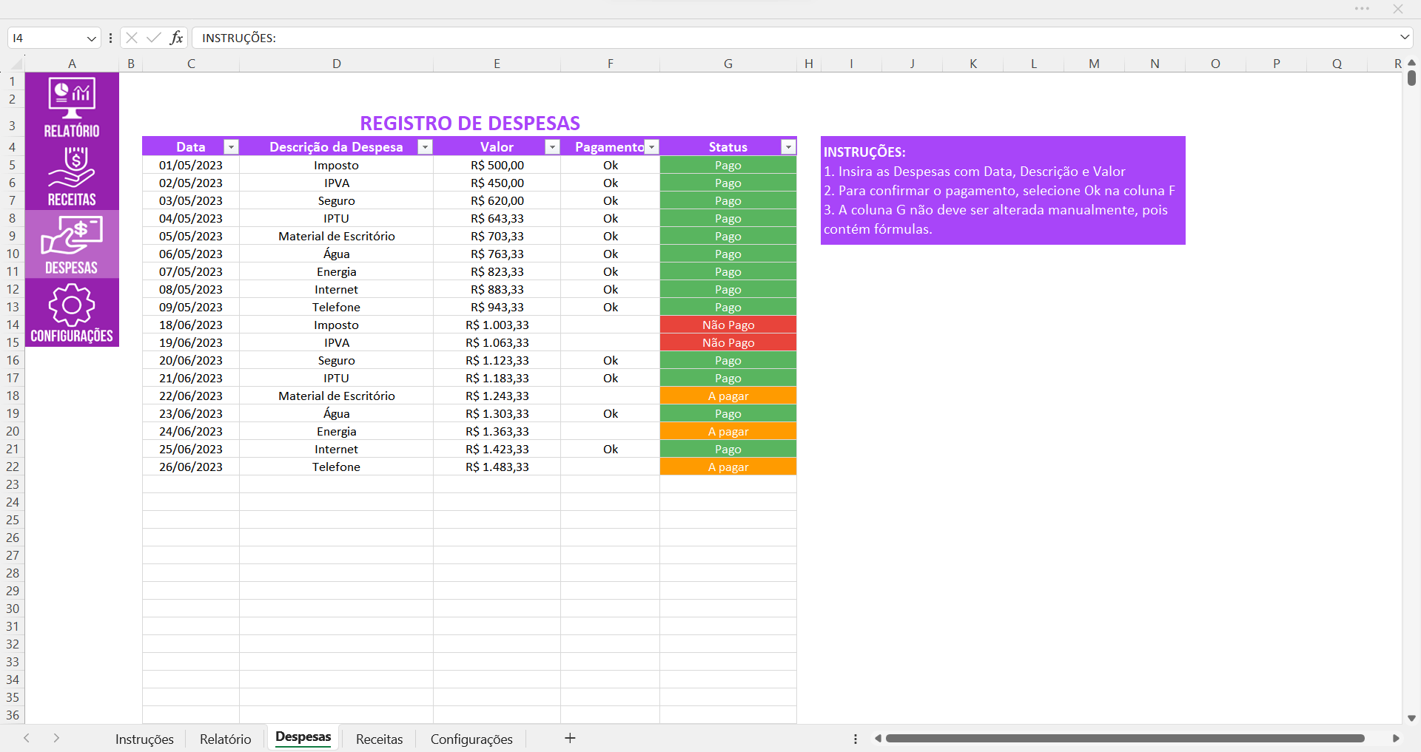Open the Pagamento column filter dropdown
The image size is (1421, 752).
click(651, 147)
